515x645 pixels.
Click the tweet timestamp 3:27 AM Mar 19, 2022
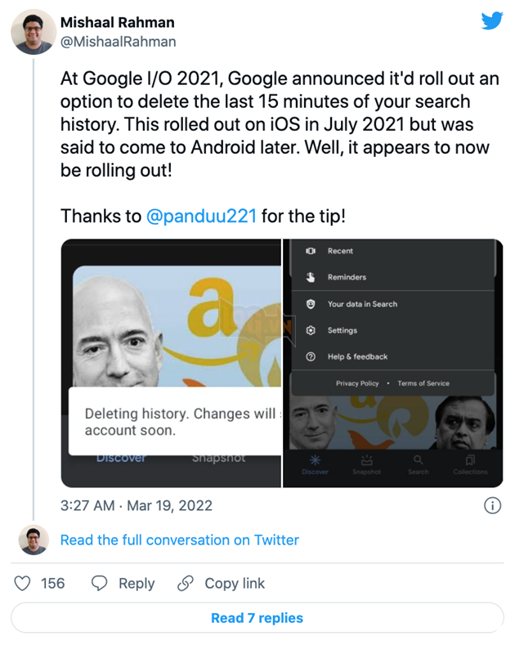click(x=137, y=505)
